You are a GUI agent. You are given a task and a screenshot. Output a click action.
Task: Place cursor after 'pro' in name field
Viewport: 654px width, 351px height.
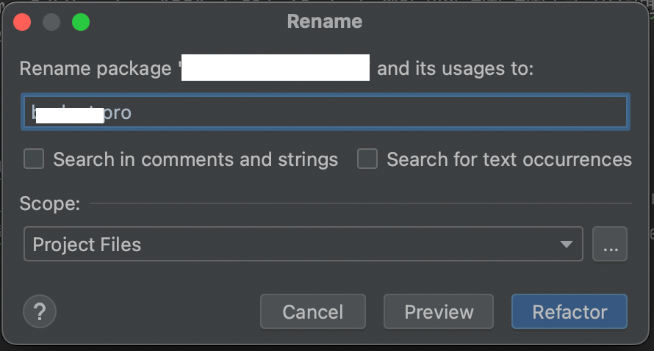tap(133, 113)
